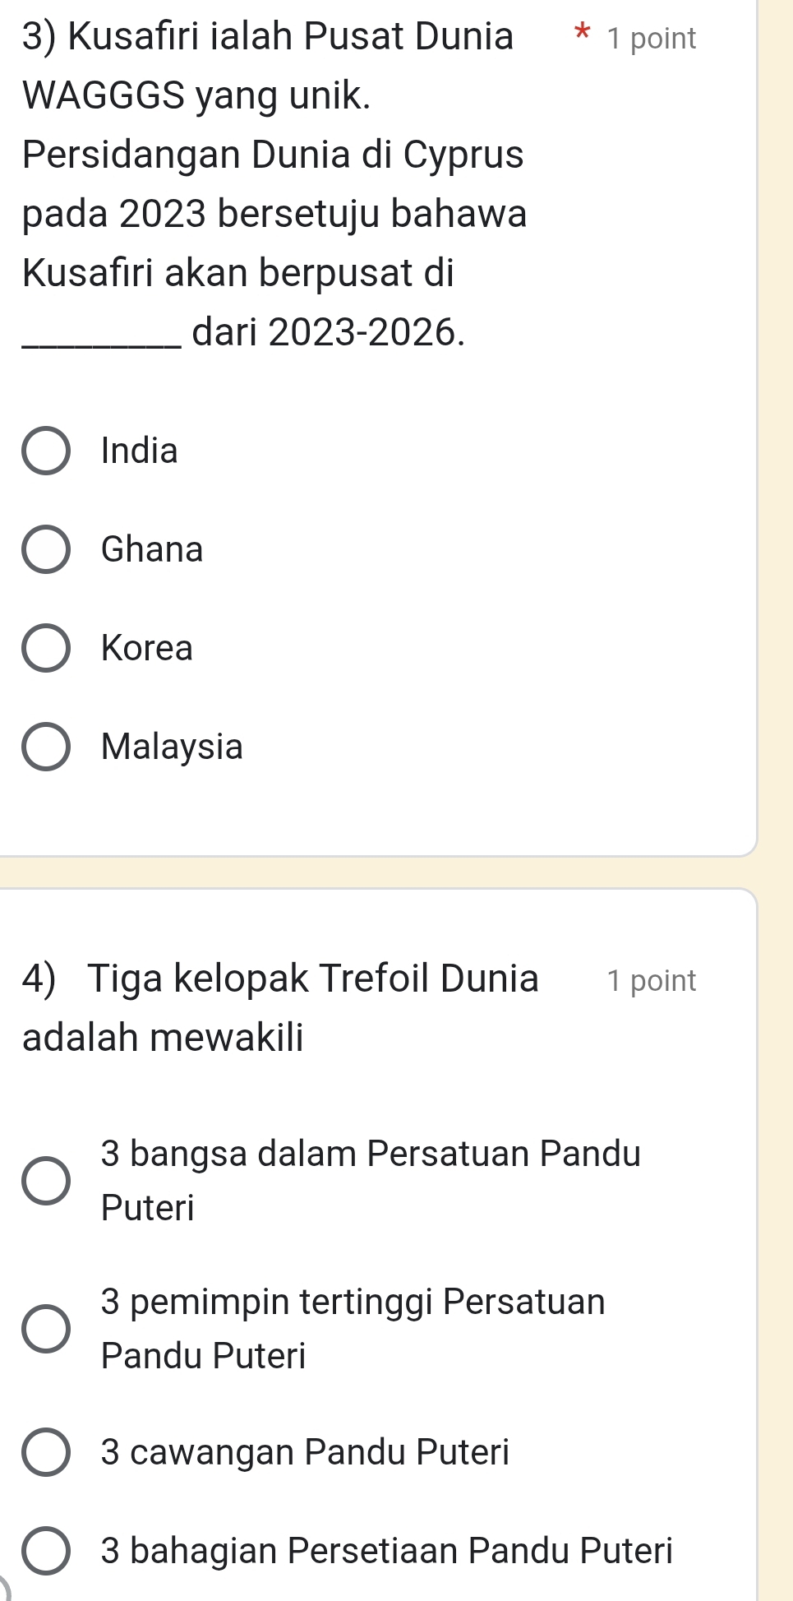This screenshot has height=1601, width=793.
Task: Tap the '3 cawangan Pandu Puteri' option text
Action: (305, 1452)
